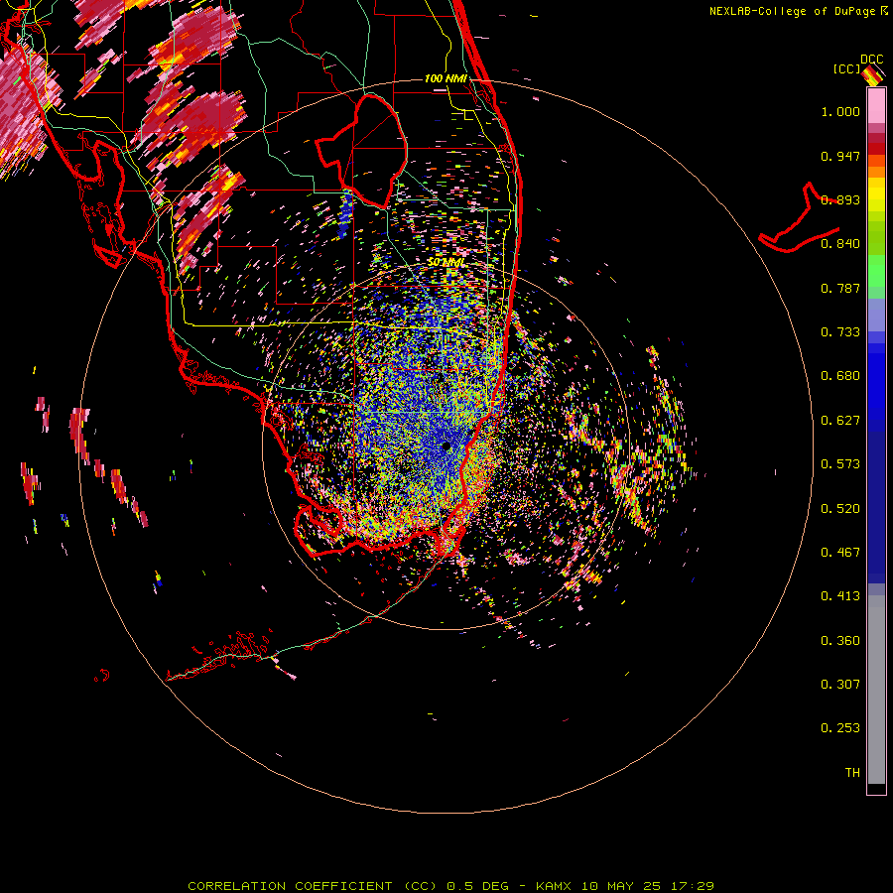This screenshot has height=893, width=893.
Task: Click the 50 NMI range ring label
Action: coord(446,262)
